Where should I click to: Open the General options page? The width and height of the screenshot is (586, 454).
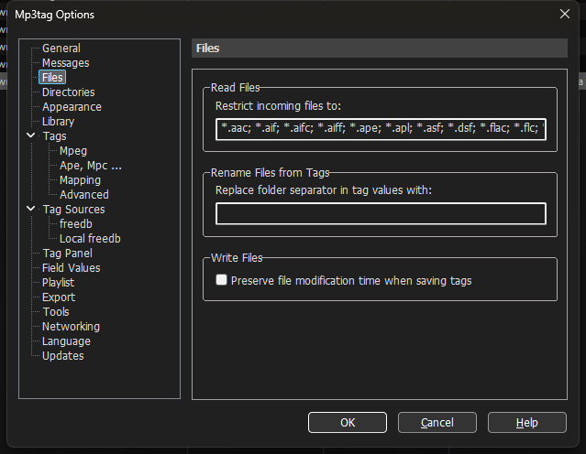point(61,49)
